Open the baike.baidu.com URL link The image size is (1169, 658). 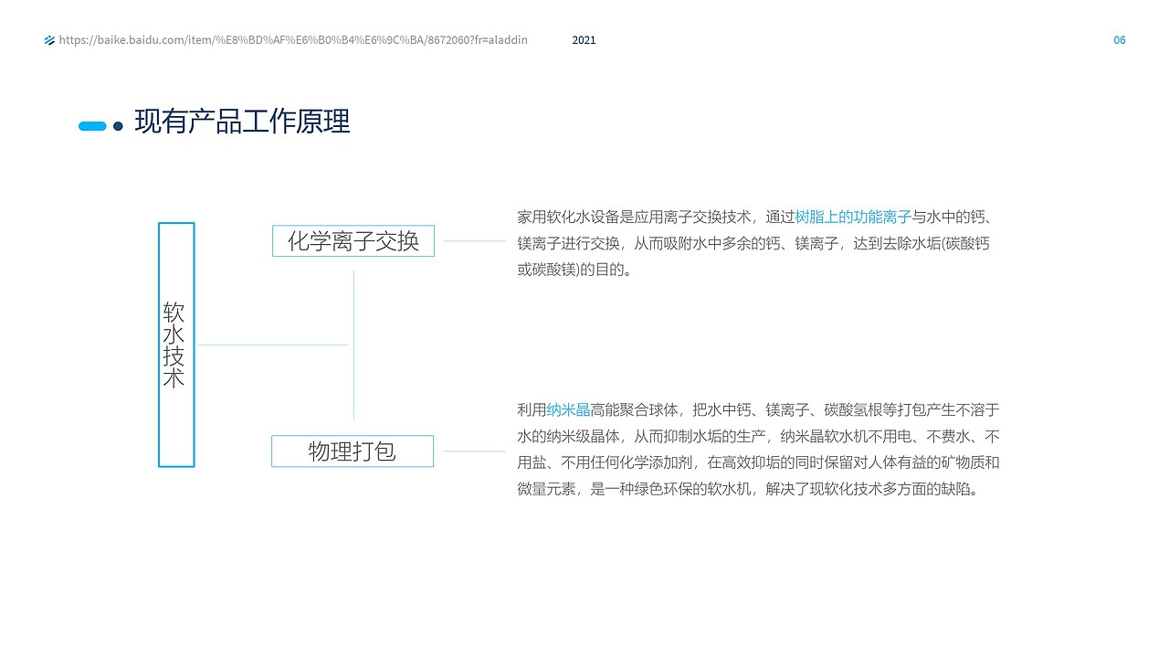(293, 40)
